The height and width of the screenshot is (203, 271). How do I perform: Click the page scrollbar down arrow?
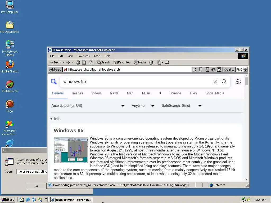[x=246, y=179]
